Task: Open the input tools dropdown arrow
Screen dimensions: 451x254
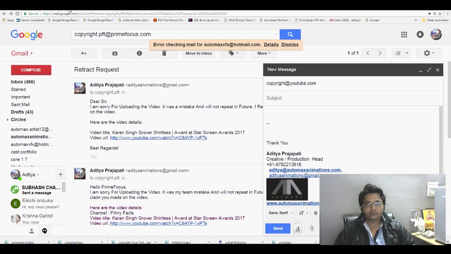Action: [x=407, y=53]
